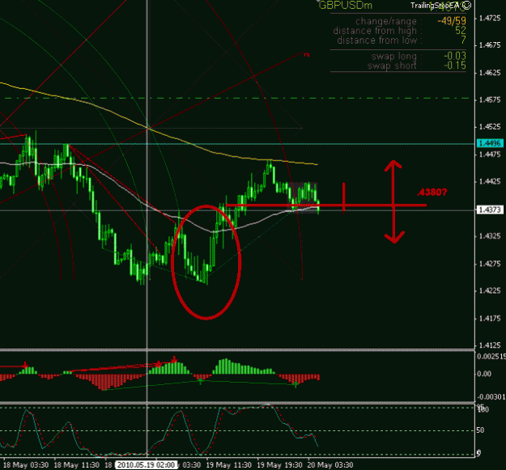Click the "distance from high :" label
Screen dimensions: 506x470
pyautogui.click(x=377, y=31)
